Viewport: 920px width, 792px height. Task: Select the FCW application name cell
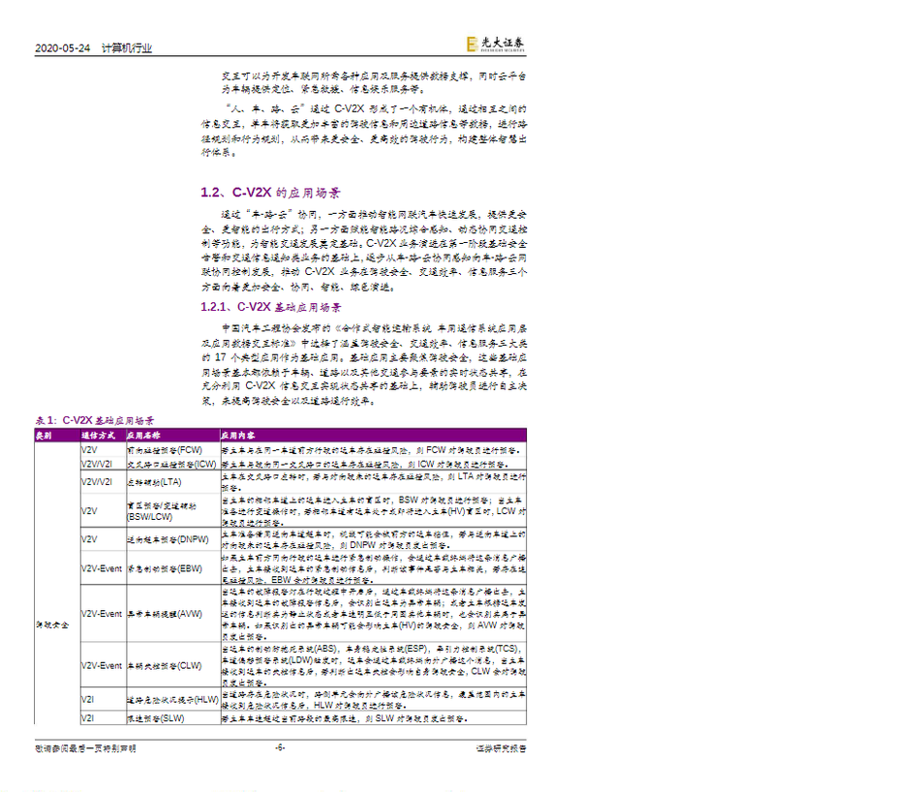point(165,450)
